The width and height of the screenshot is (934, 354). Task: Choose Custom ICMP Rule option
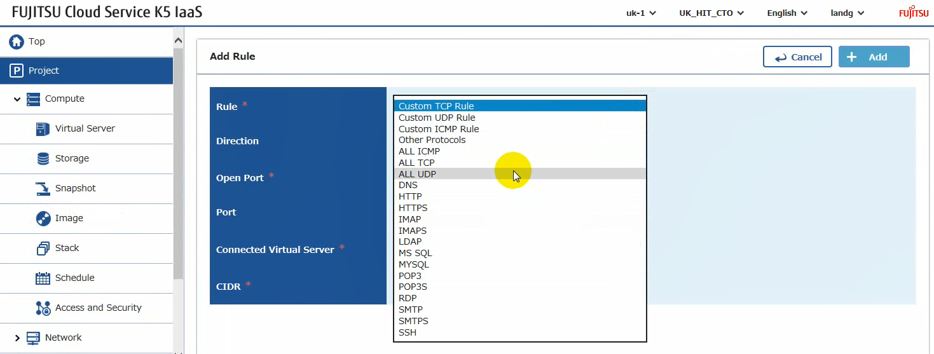tap(520, 129)
